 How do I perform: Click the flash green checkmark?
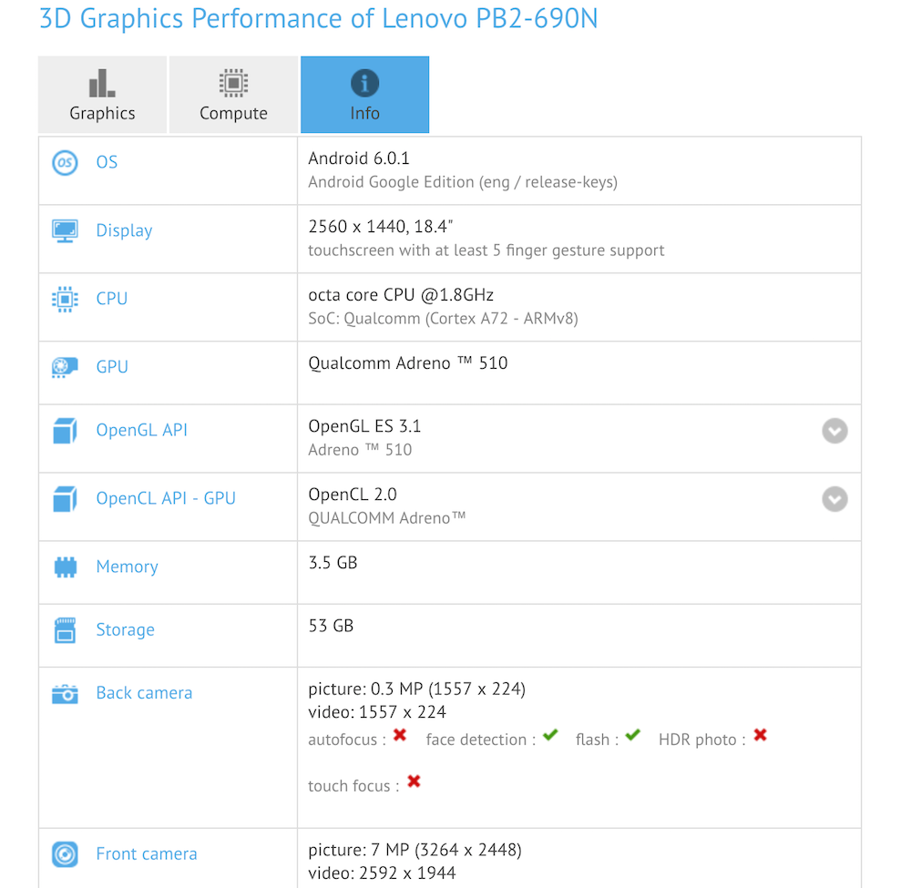[633, 735]
